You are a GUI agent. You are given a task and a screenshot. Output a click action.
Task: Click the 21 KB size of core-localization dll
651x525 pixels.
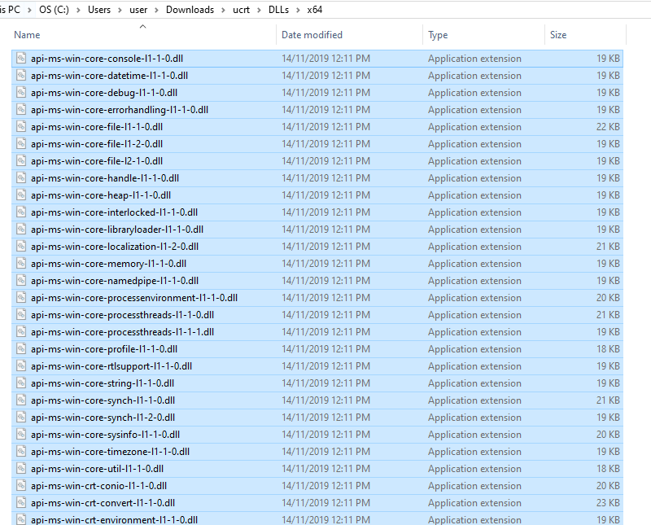608,247
